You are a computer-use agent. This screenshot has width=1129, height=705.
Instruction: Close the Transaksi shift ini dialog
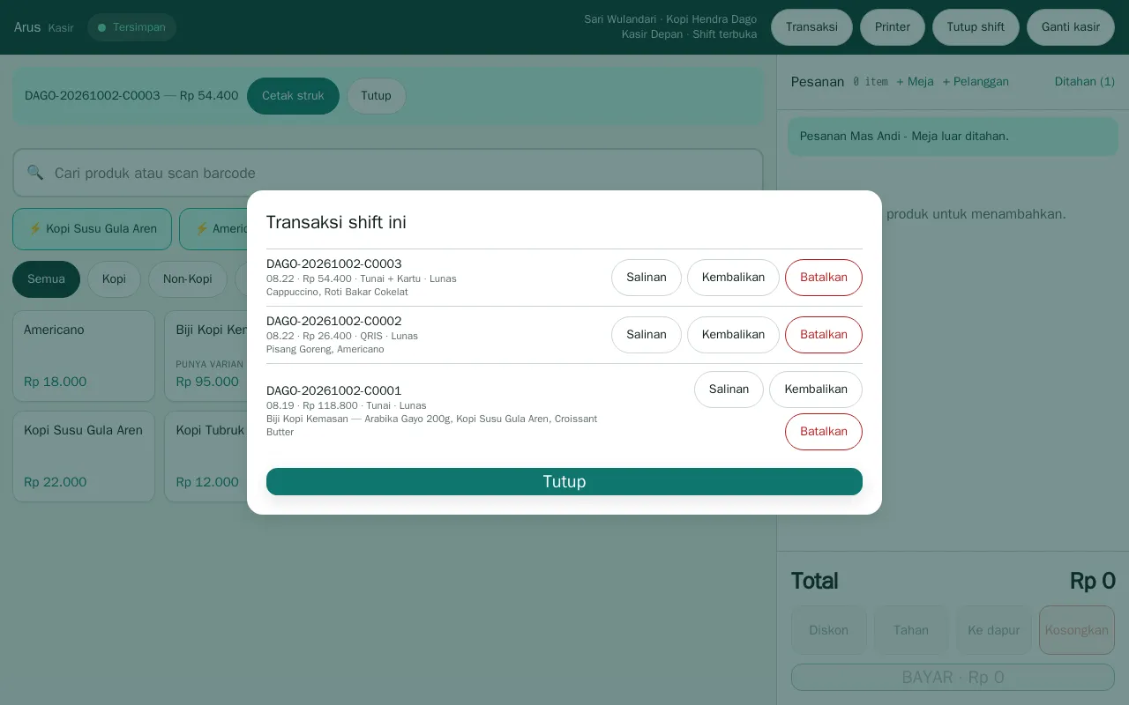pyautogui.click(x=564, y=481)
